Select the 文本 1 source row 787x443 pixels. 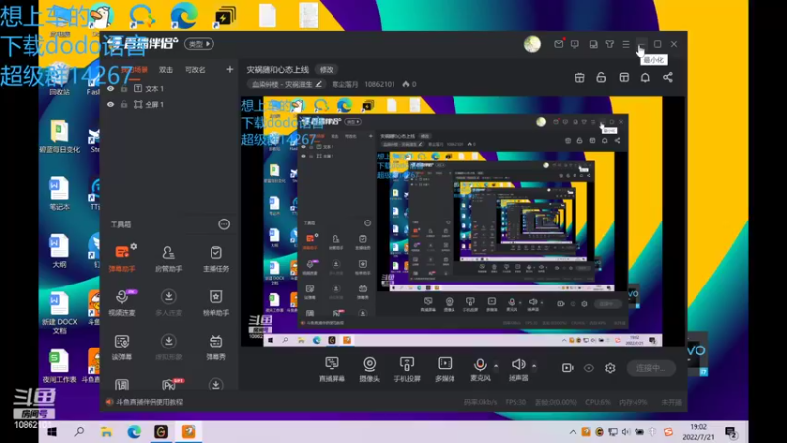point(169,89)
